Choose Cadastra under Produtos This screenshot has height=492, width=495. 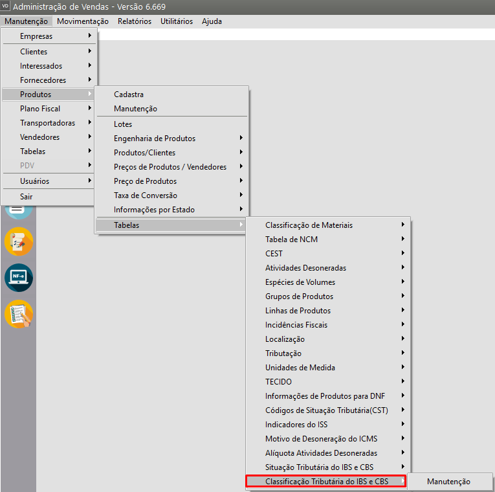129,95
